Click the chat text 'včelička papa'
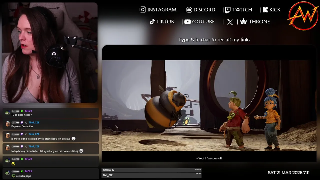The width and height of the screenshot is (320, 180). click(23, 176)
